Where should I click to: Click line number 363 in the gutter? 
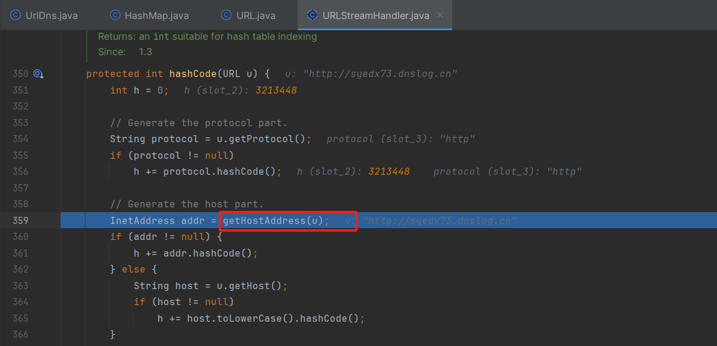tap(20, 286)
